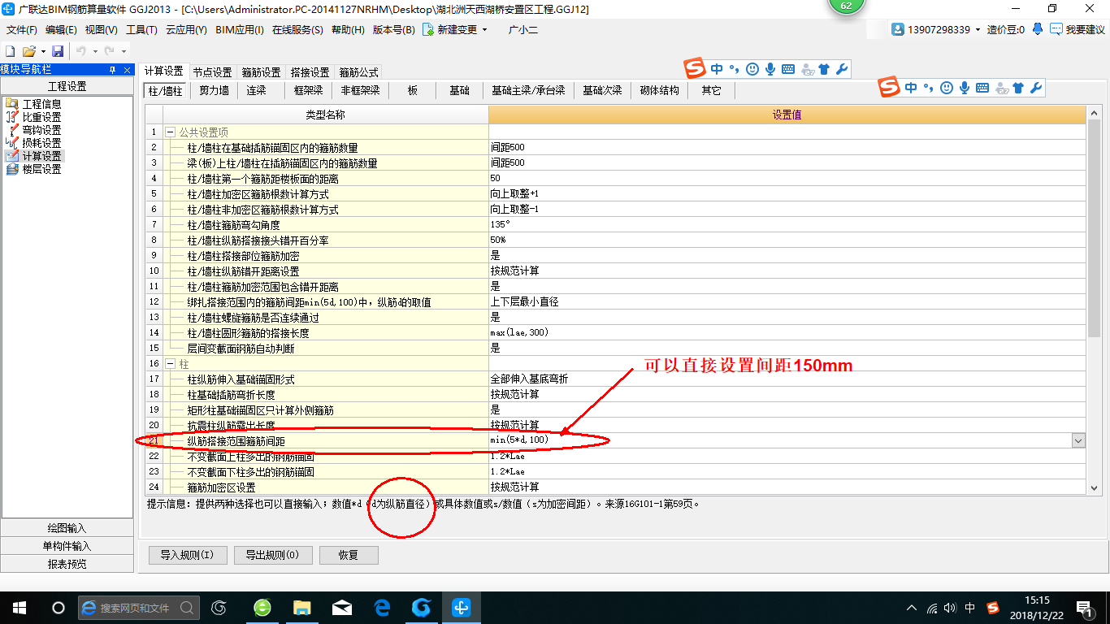This screenshot has width=1110, height=624.
Task: Close the 模块导航栏 panel
Action: coord(127,71)
